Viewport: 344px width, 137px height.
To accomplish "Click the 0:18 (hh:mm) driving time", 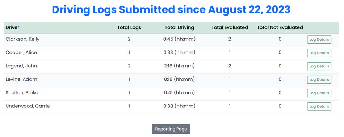I will pyautogui.click(x=179, y=79).
